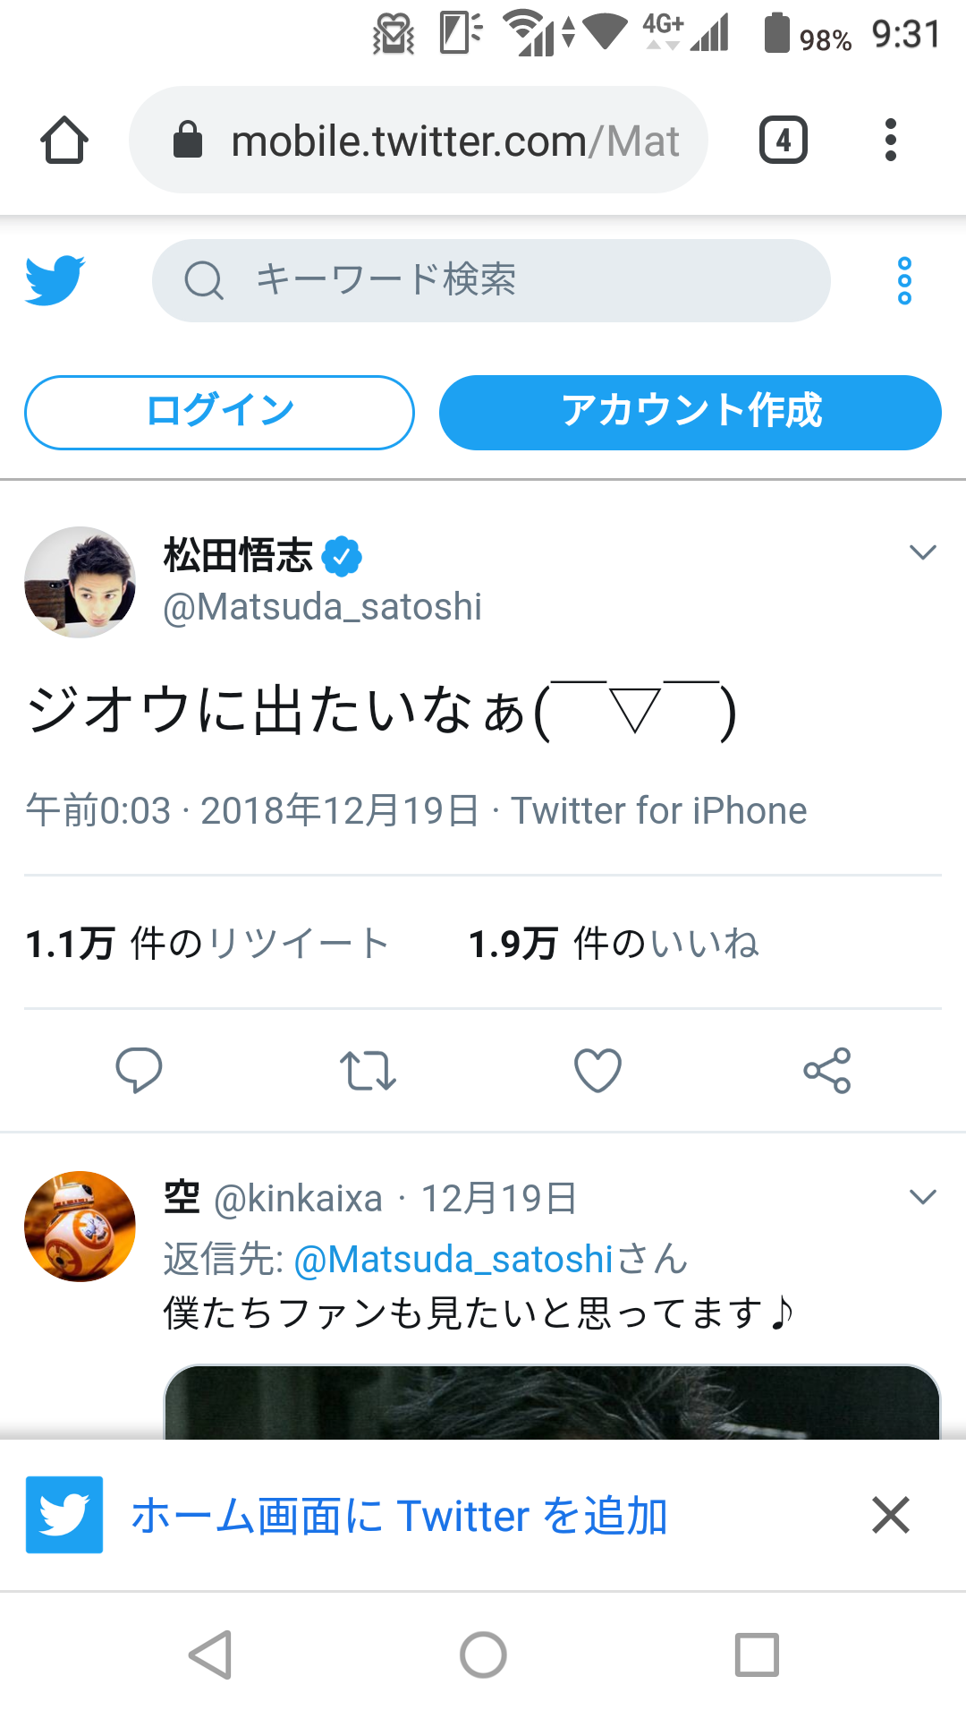Share the tweet via share icon
Image resolution: width=966 pixels, height=1719 pixels.
click(827, 1070)
